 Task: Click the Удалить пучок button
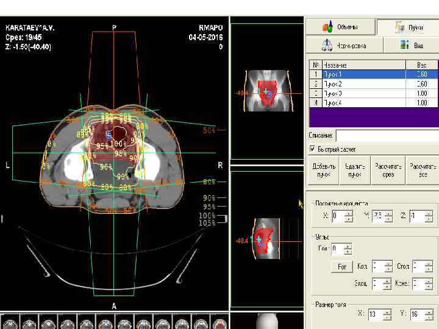coord(355,171)
